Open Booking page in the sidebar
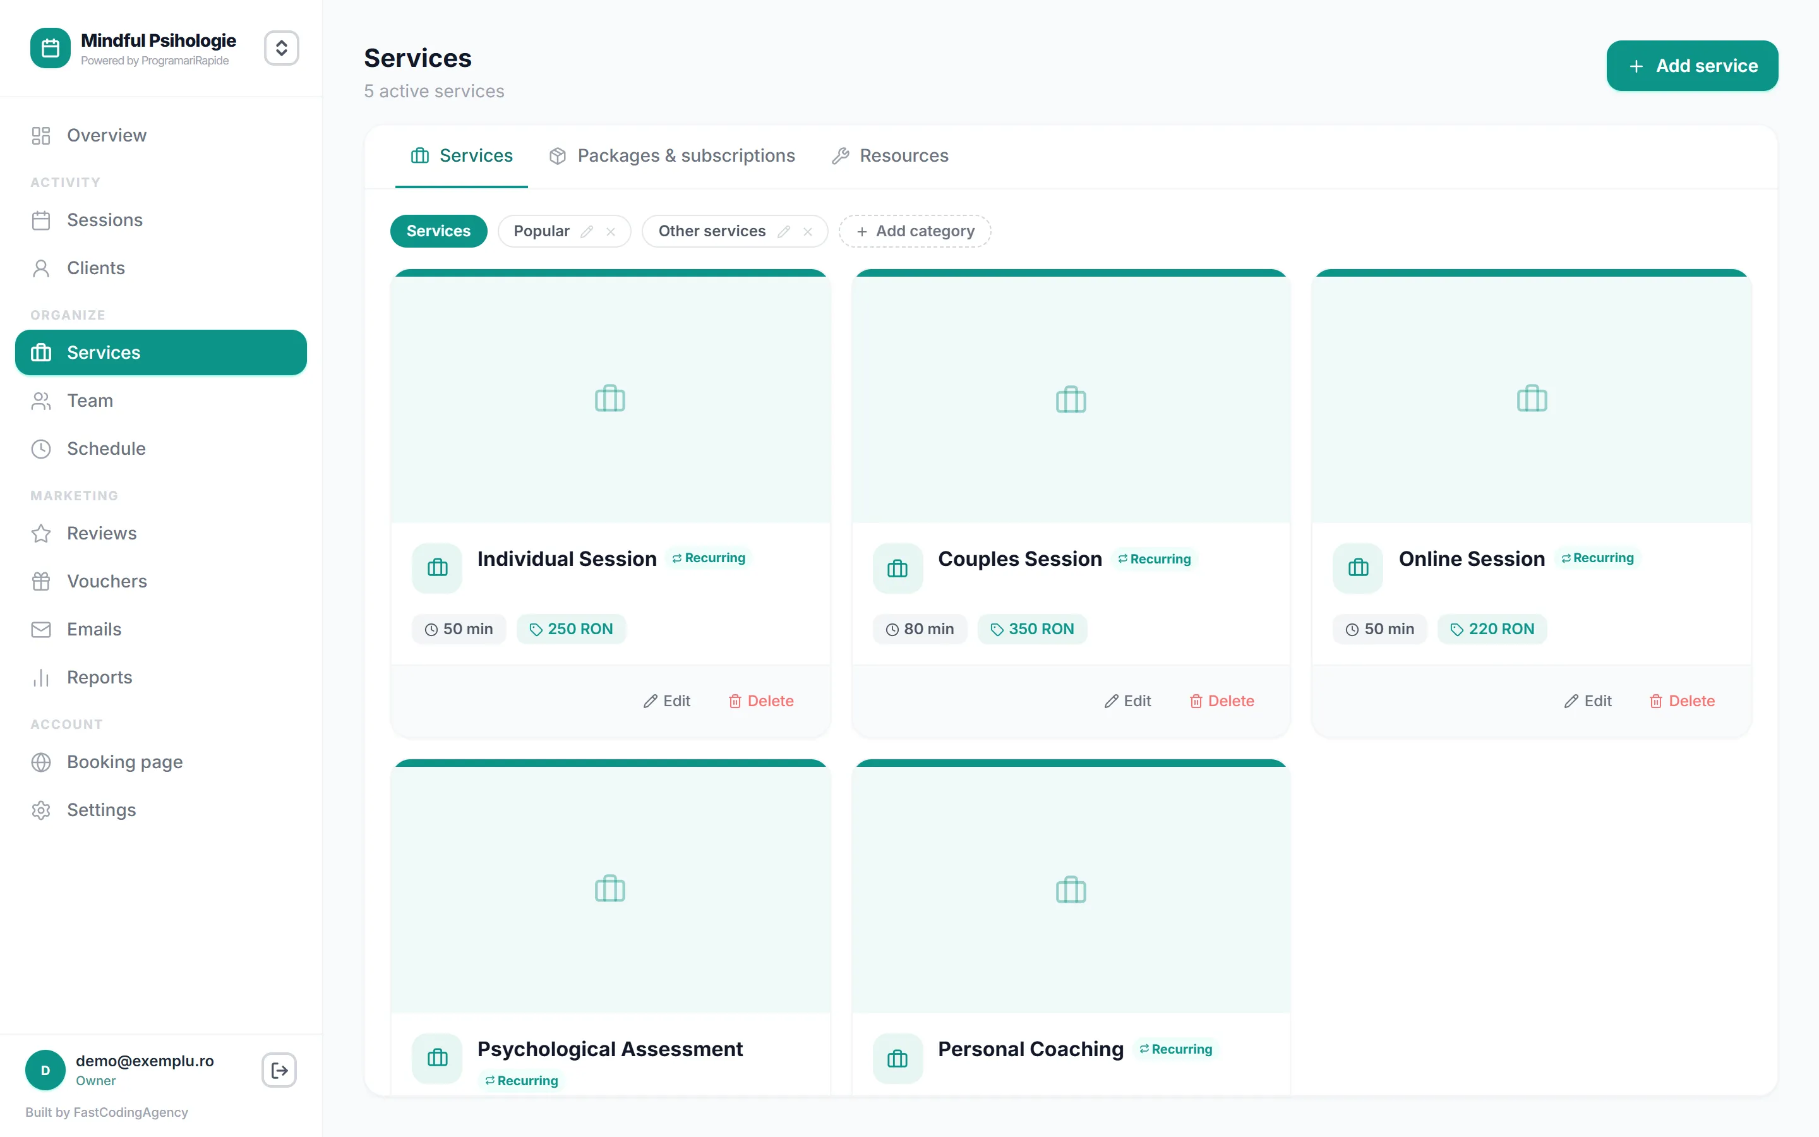Viewport: 1819px width, 1137px height. click(x=161, y=762)
